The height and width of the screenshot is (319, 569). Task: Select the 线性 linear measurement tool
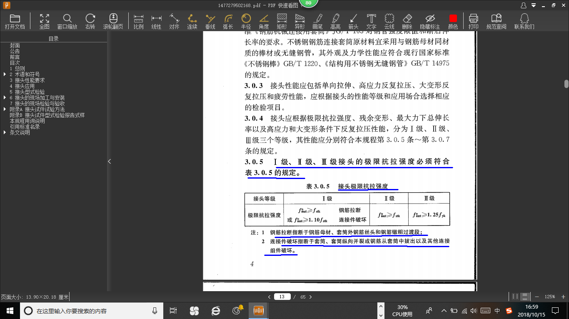[x=156, y=22]
